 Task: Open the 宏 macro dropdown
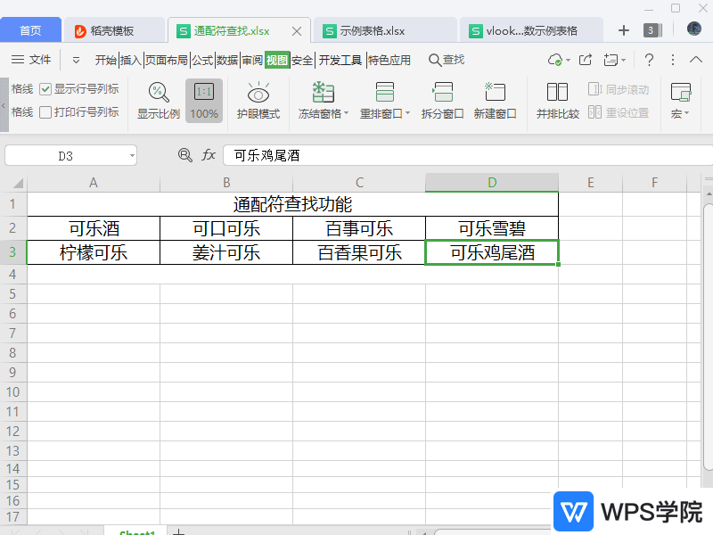tap(681, 114)
